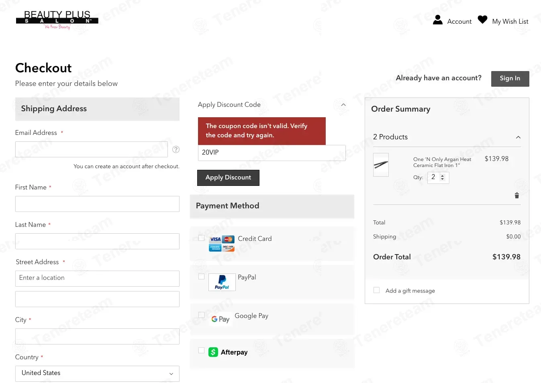Select the Google Pay payment checkbox
Viewport: 541px width, 383px height.
click(202, 315)
